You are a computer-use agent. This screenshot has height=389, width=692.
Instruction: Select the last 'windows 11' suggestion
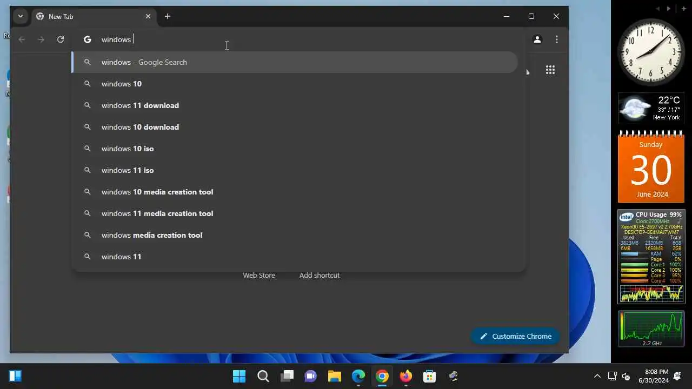tap(295, 257)
